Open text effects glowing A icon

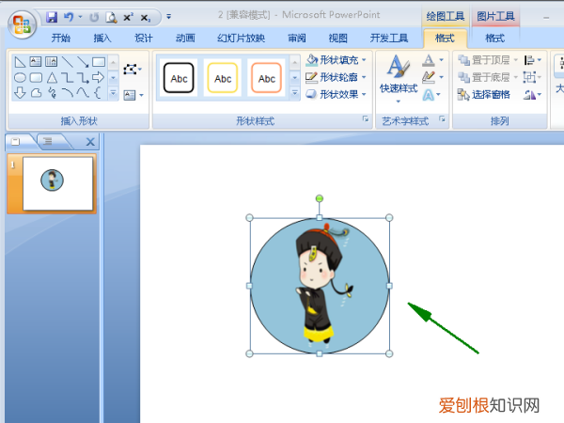point(428,95)
